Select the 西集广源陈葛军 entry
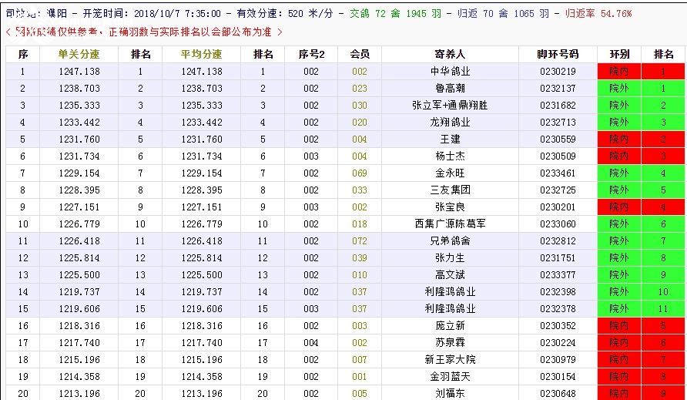687x400 pixels. 450,224
